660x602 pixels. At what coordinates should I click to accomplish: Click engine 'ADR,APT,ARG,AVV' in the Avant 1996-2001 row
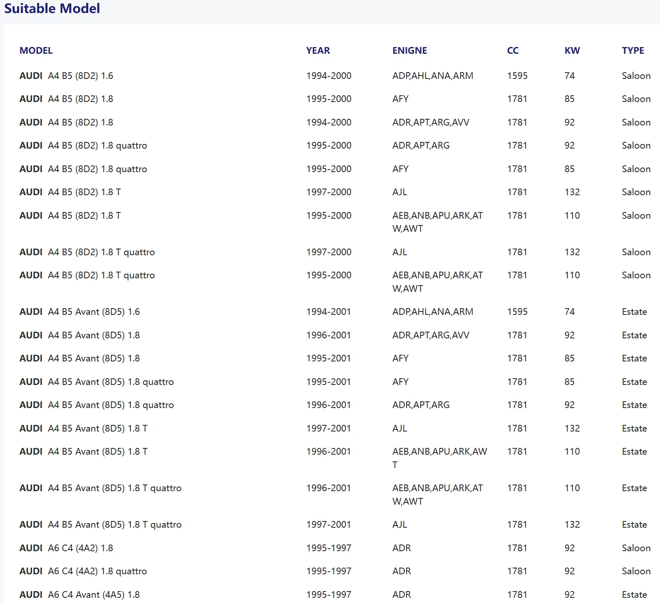(x=431, y=335)
